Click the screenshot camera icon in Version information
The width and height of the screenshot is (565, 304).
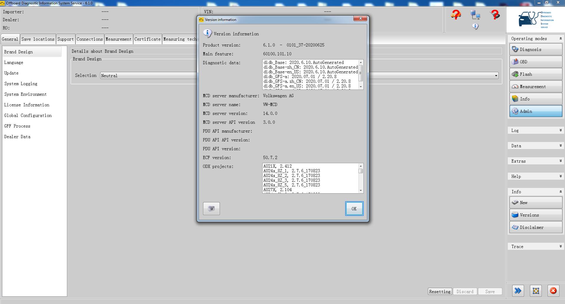(x=211, y=208)
